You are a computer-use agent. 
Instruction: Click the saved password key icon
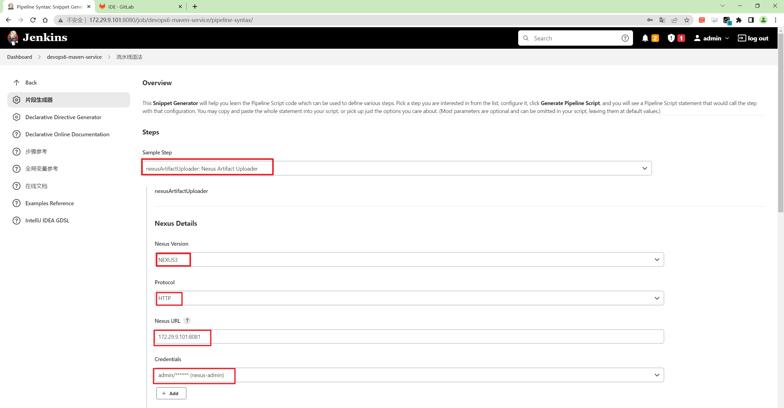pos(650,20)
